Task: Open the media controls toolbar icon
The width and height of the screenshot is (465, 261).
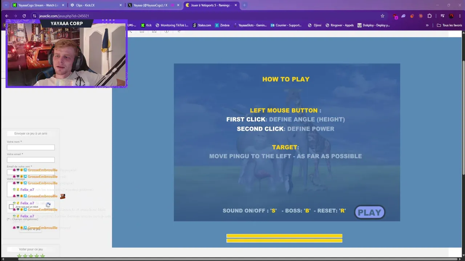Action: (442, 16)
